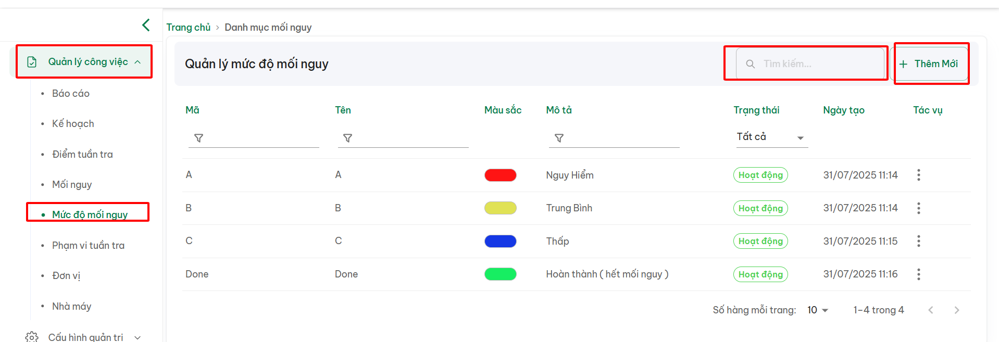The image size is (999, 342).
Task: Open the Trạng thái 'Tất cả' dropdown
Action: tap(771, 137)
